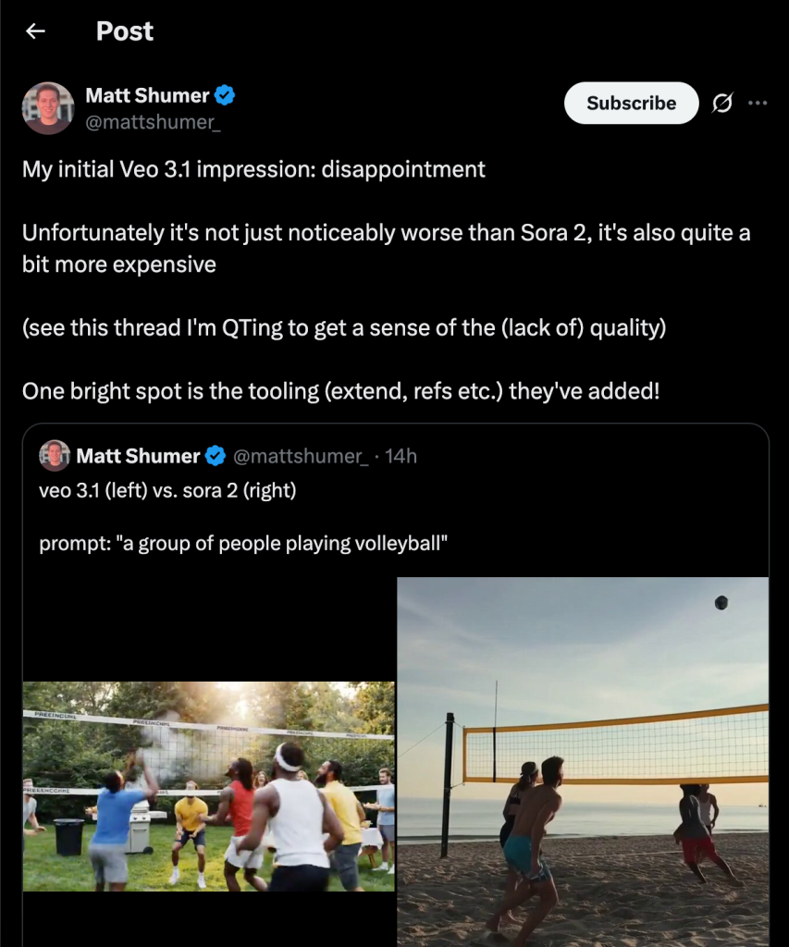This screenshot has height=947, width=789.
Task: Open the author name link above the post
Action: tap(147, 95)
